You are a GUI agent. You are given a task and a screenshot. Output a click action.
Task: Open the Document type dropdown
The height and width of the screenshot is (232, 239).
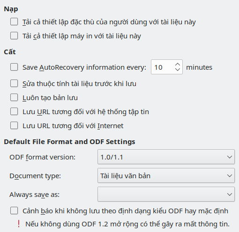[166, 175]
